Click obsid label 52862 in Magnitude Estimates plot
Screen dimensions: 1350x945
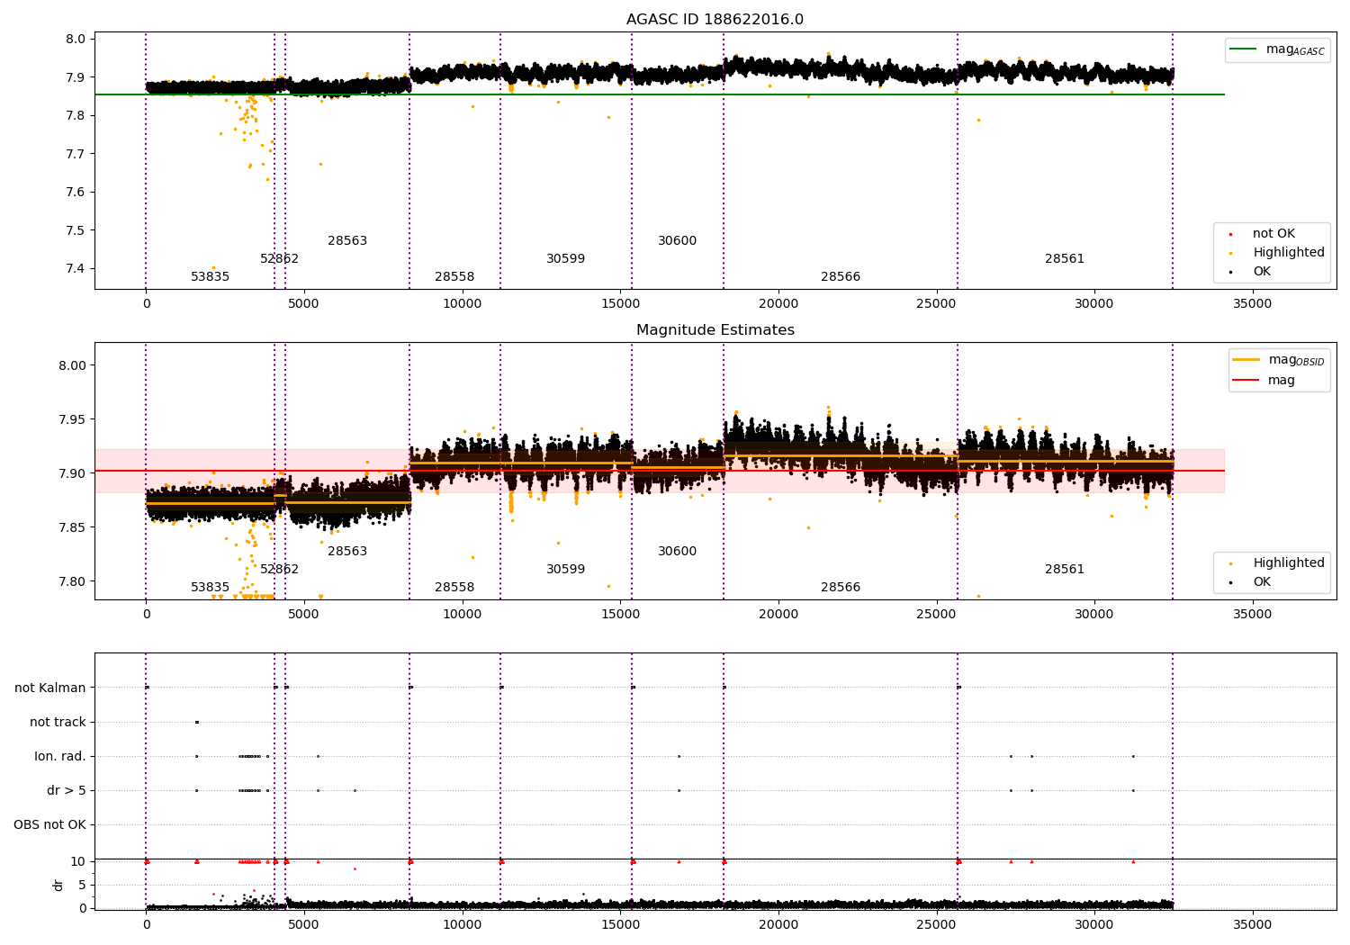pos(279,570)
